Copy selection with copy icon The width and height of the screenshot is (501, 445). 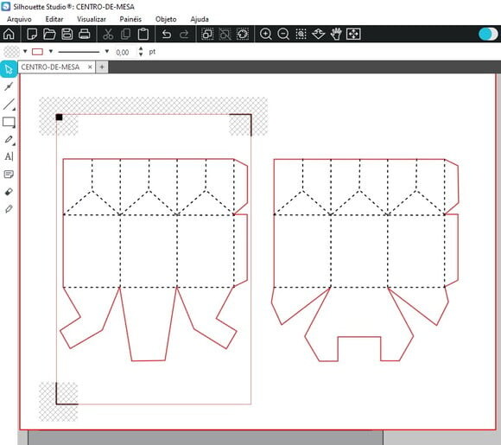pos(125,34)
